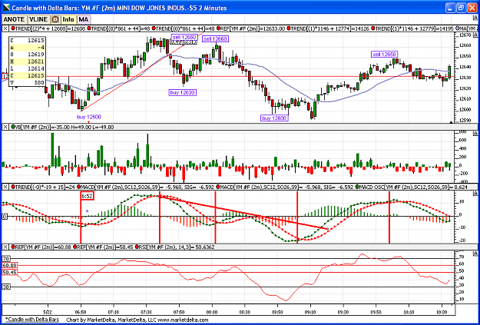This screenshot has width=480, height=325.
Task: Click the A auto-scale icon beside 12670 price
Action: tap(475, 35)
